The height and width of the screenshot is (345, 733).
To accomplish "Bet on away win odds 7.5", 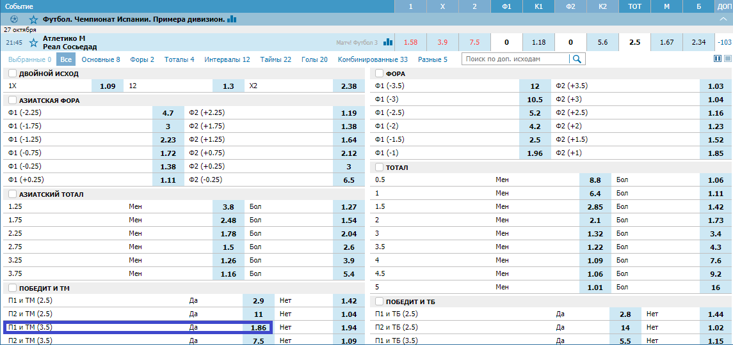I will point(474,42).
